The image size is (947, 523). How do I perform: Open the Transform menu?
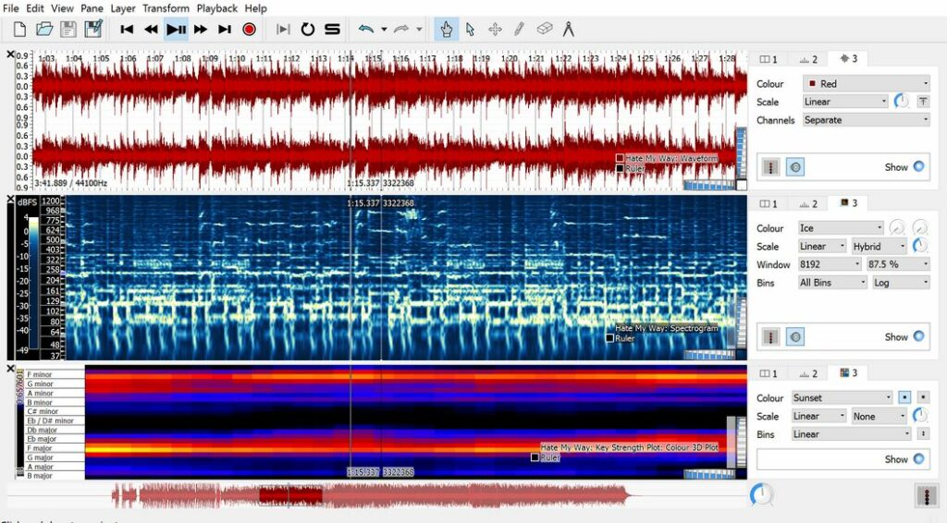pyautogui.click(x=166, y=8)
